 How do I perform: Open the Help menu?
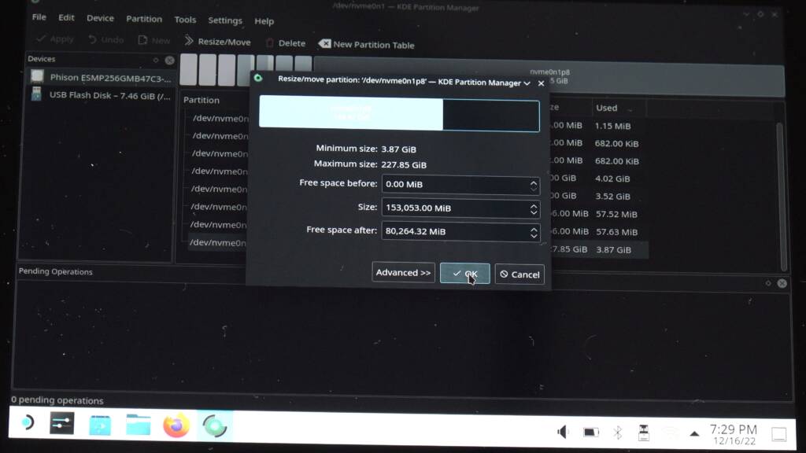264,21
